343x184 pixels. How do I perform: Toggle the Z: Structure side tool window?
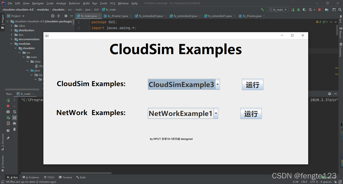click(x=3, y=142)
